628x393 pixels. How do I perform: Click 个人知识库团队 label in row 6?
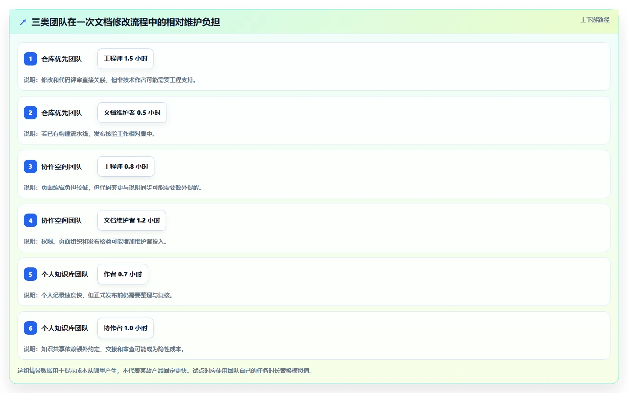coord(65,328)
